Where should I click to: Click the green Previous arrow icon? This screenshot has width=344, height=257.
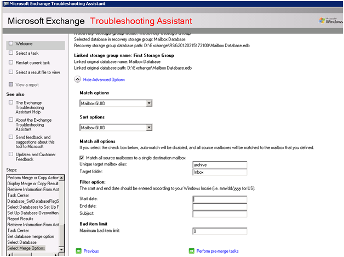coord(78,251)
